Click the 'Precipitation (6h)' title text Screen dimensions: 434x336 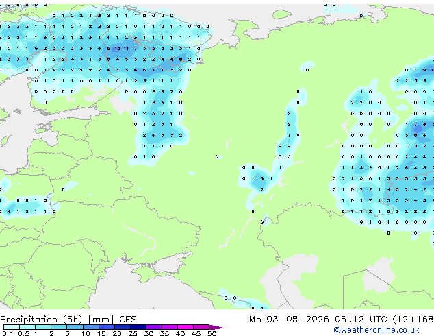[41, 320]
